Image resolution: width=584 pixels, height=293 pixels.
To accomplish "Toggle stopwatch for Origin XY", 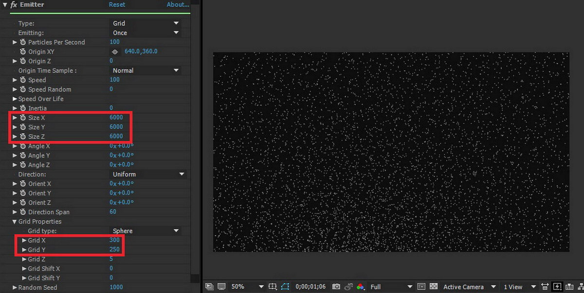I will (x=23, y=52).
